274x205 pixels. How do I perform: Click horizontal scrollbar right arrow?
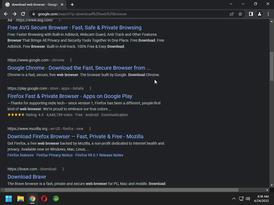[267, 190]
